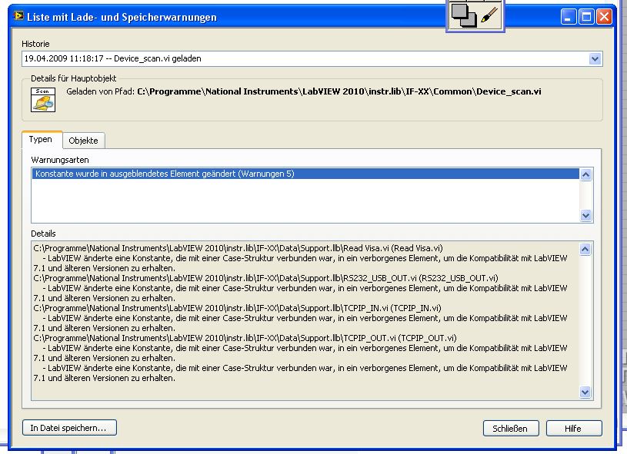Image resolution: width=627 pixels, height=454 pixels.
Task: Switch to the Typen tab
Action: [40, 139]
